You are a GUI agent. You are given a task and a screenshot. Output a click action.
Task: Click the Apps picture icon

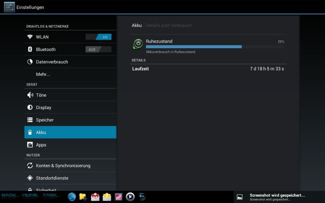pos(30,145)
